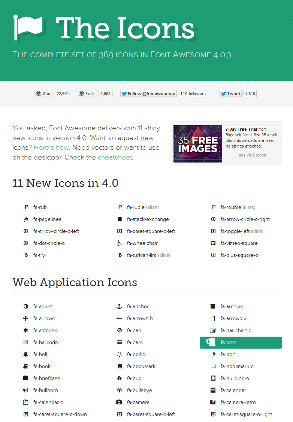The image size is (293, 422).
Task: Click the fa-rub ruble icon
Action: [x=26, y=207]
